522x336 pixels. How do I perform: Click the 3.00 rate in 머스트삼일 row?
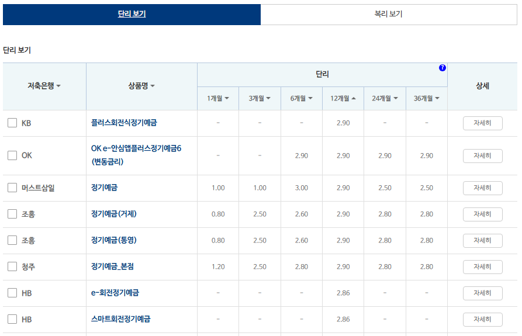(x=301, y=188)
